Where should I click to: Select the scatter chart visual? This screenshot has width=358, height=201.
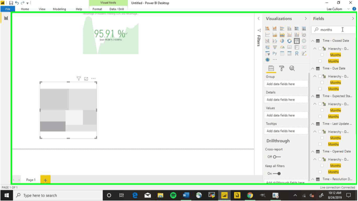pos(275,41)
